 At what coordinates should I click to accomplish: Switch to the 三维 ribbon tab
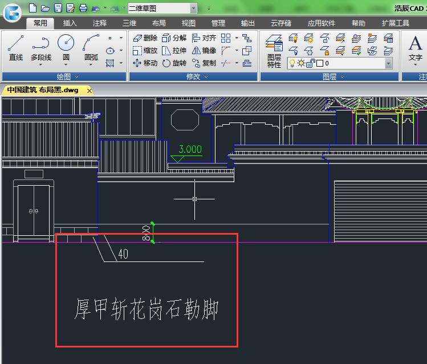[129, 23]
